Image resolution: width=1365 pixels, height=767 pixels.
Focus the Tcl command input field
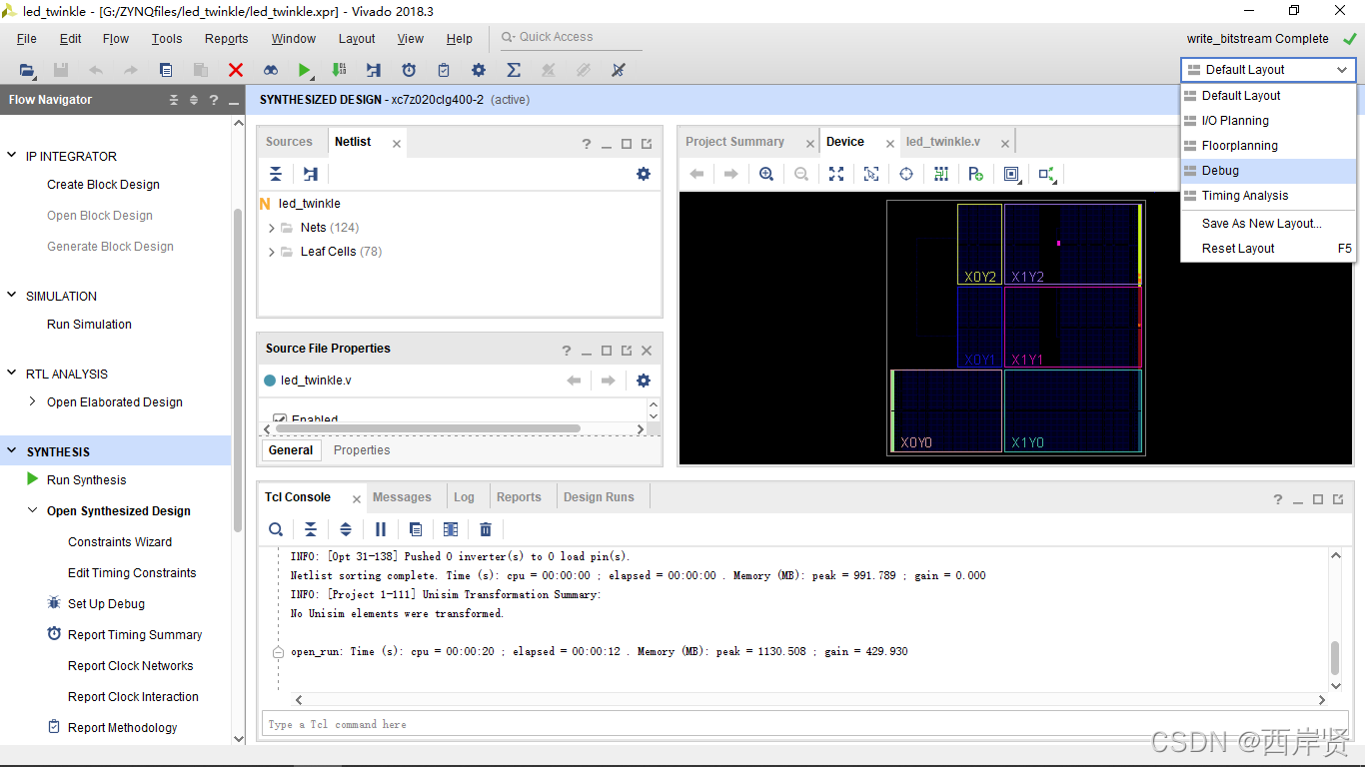coord(805,724)
